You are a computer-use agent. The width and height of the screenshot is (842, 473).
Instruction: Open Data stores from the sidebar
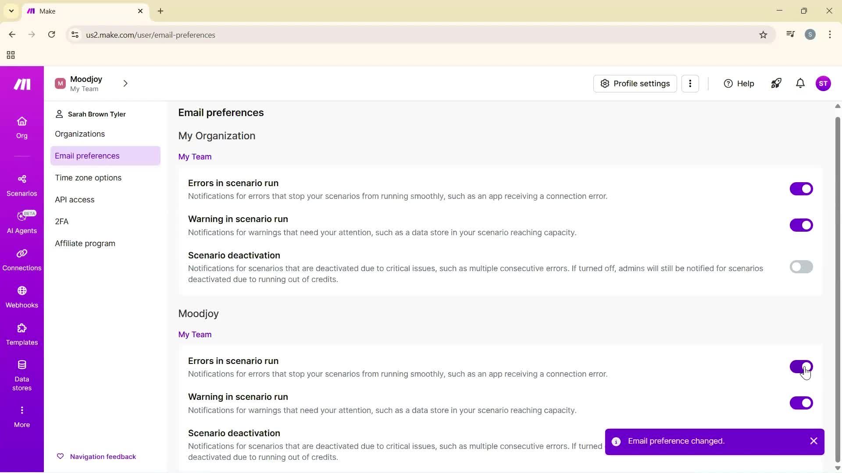(21, 374)
